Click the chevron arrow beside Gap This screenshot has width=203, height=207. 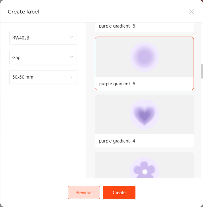coord(71,57)
